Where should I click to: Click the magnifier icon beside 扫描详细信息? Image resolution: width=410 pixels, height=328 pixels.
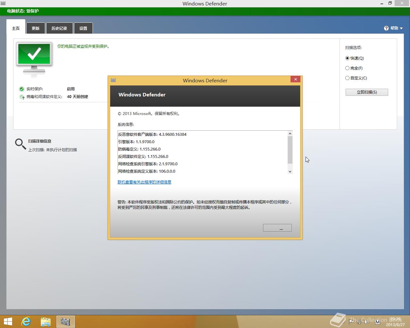[20, 144]
